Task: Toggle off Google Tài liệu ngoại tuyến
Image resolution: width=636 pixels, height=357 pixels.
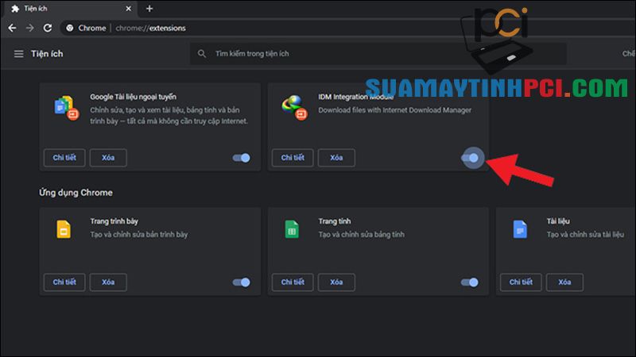Action: 242,158
